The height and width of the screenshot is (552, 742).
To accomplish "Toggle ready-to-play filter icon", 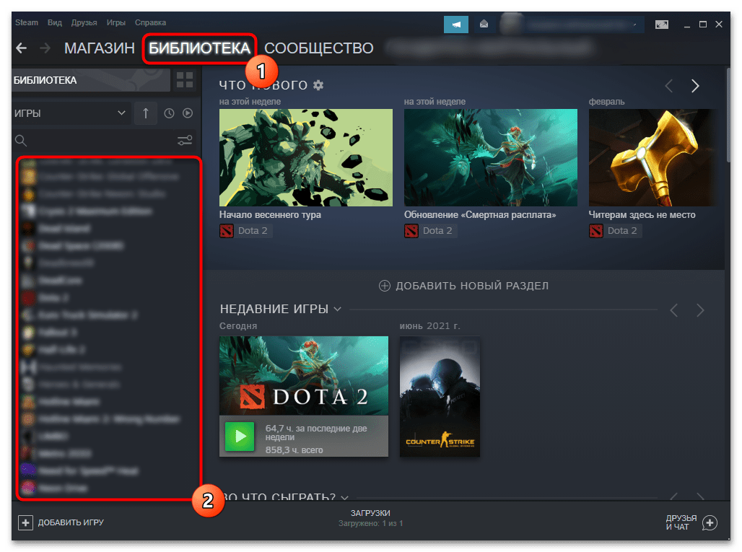I will (188, 113).
